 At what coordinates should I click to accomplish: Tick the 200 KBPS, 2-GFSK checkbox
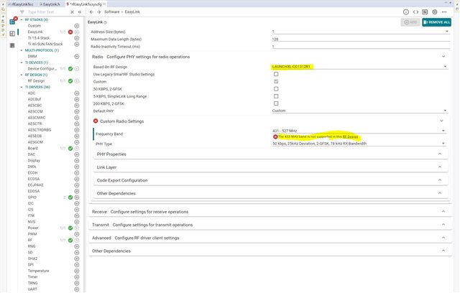pos(277,103)
